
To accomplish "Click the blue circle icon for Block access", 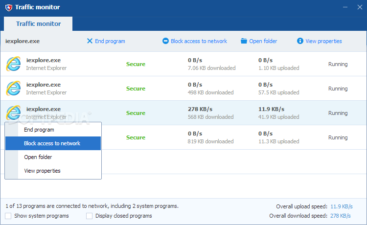I will point(165,41).
